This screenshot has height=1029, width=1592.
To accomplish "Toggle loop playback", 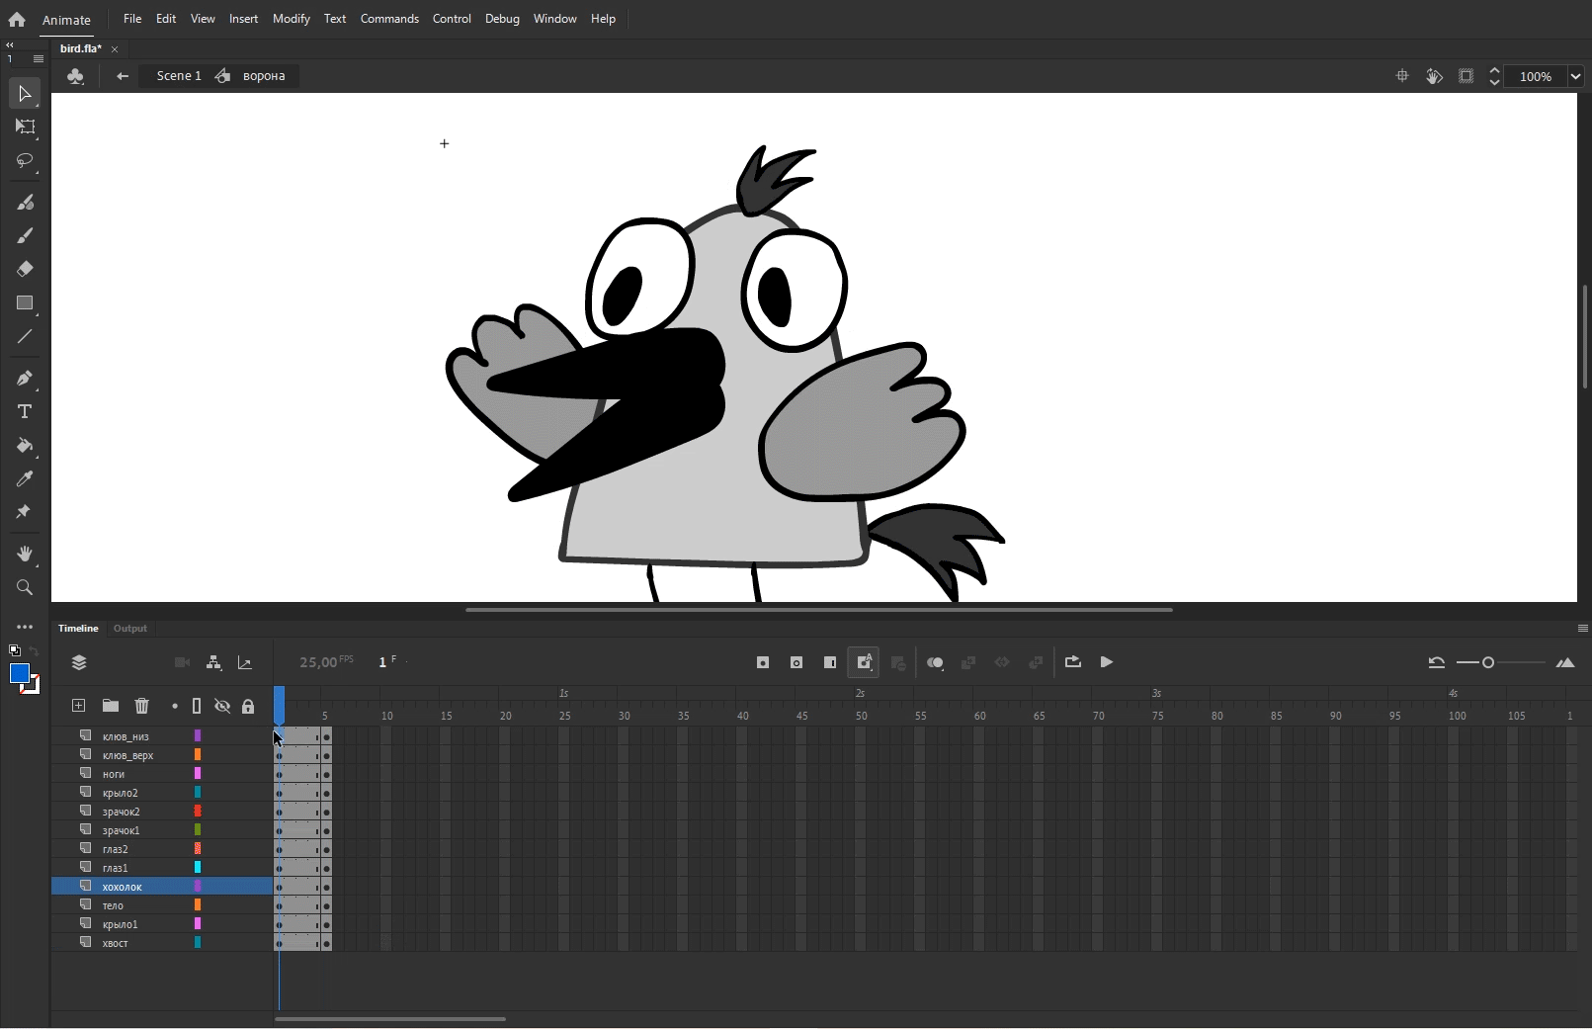I will click(1073, 662).
